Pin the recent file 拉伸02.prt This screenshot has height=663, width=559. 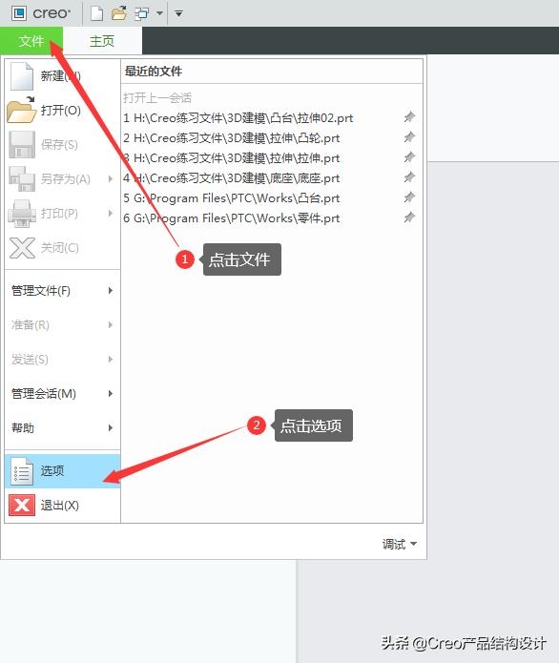tap(409, 117)
